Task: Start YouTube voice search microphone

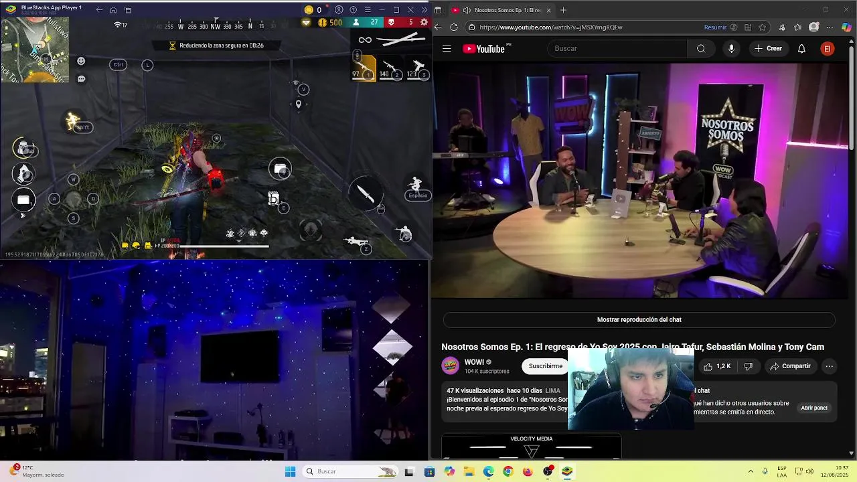Action: click(x=731, y=48)
